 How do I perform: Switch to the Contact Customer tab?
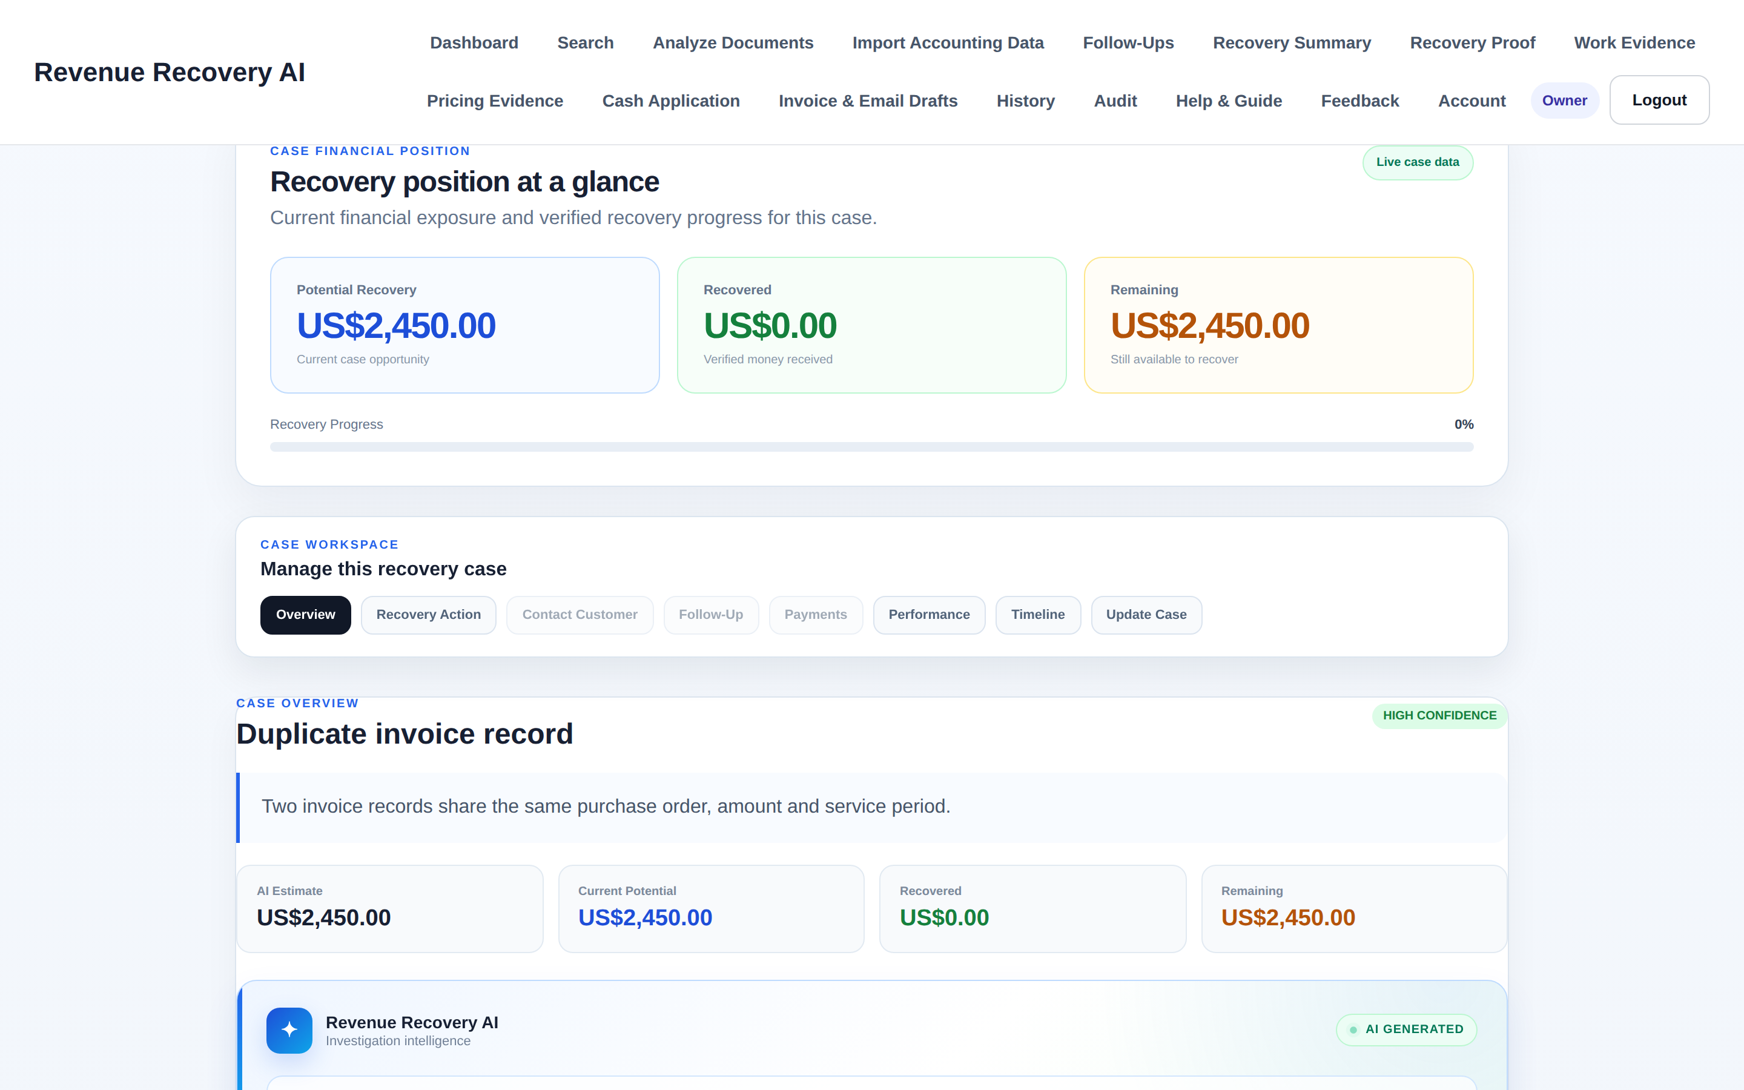coord(580,615)
